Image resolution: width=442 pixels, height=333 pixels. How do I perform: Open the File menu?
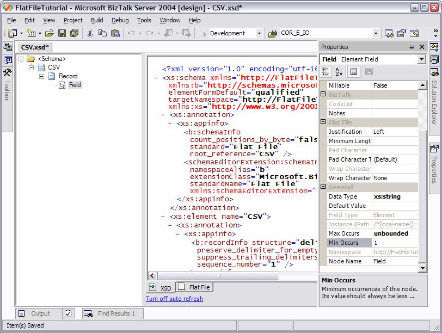[11, 20]
